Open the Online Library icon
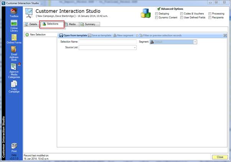 [x=14, y=23]
